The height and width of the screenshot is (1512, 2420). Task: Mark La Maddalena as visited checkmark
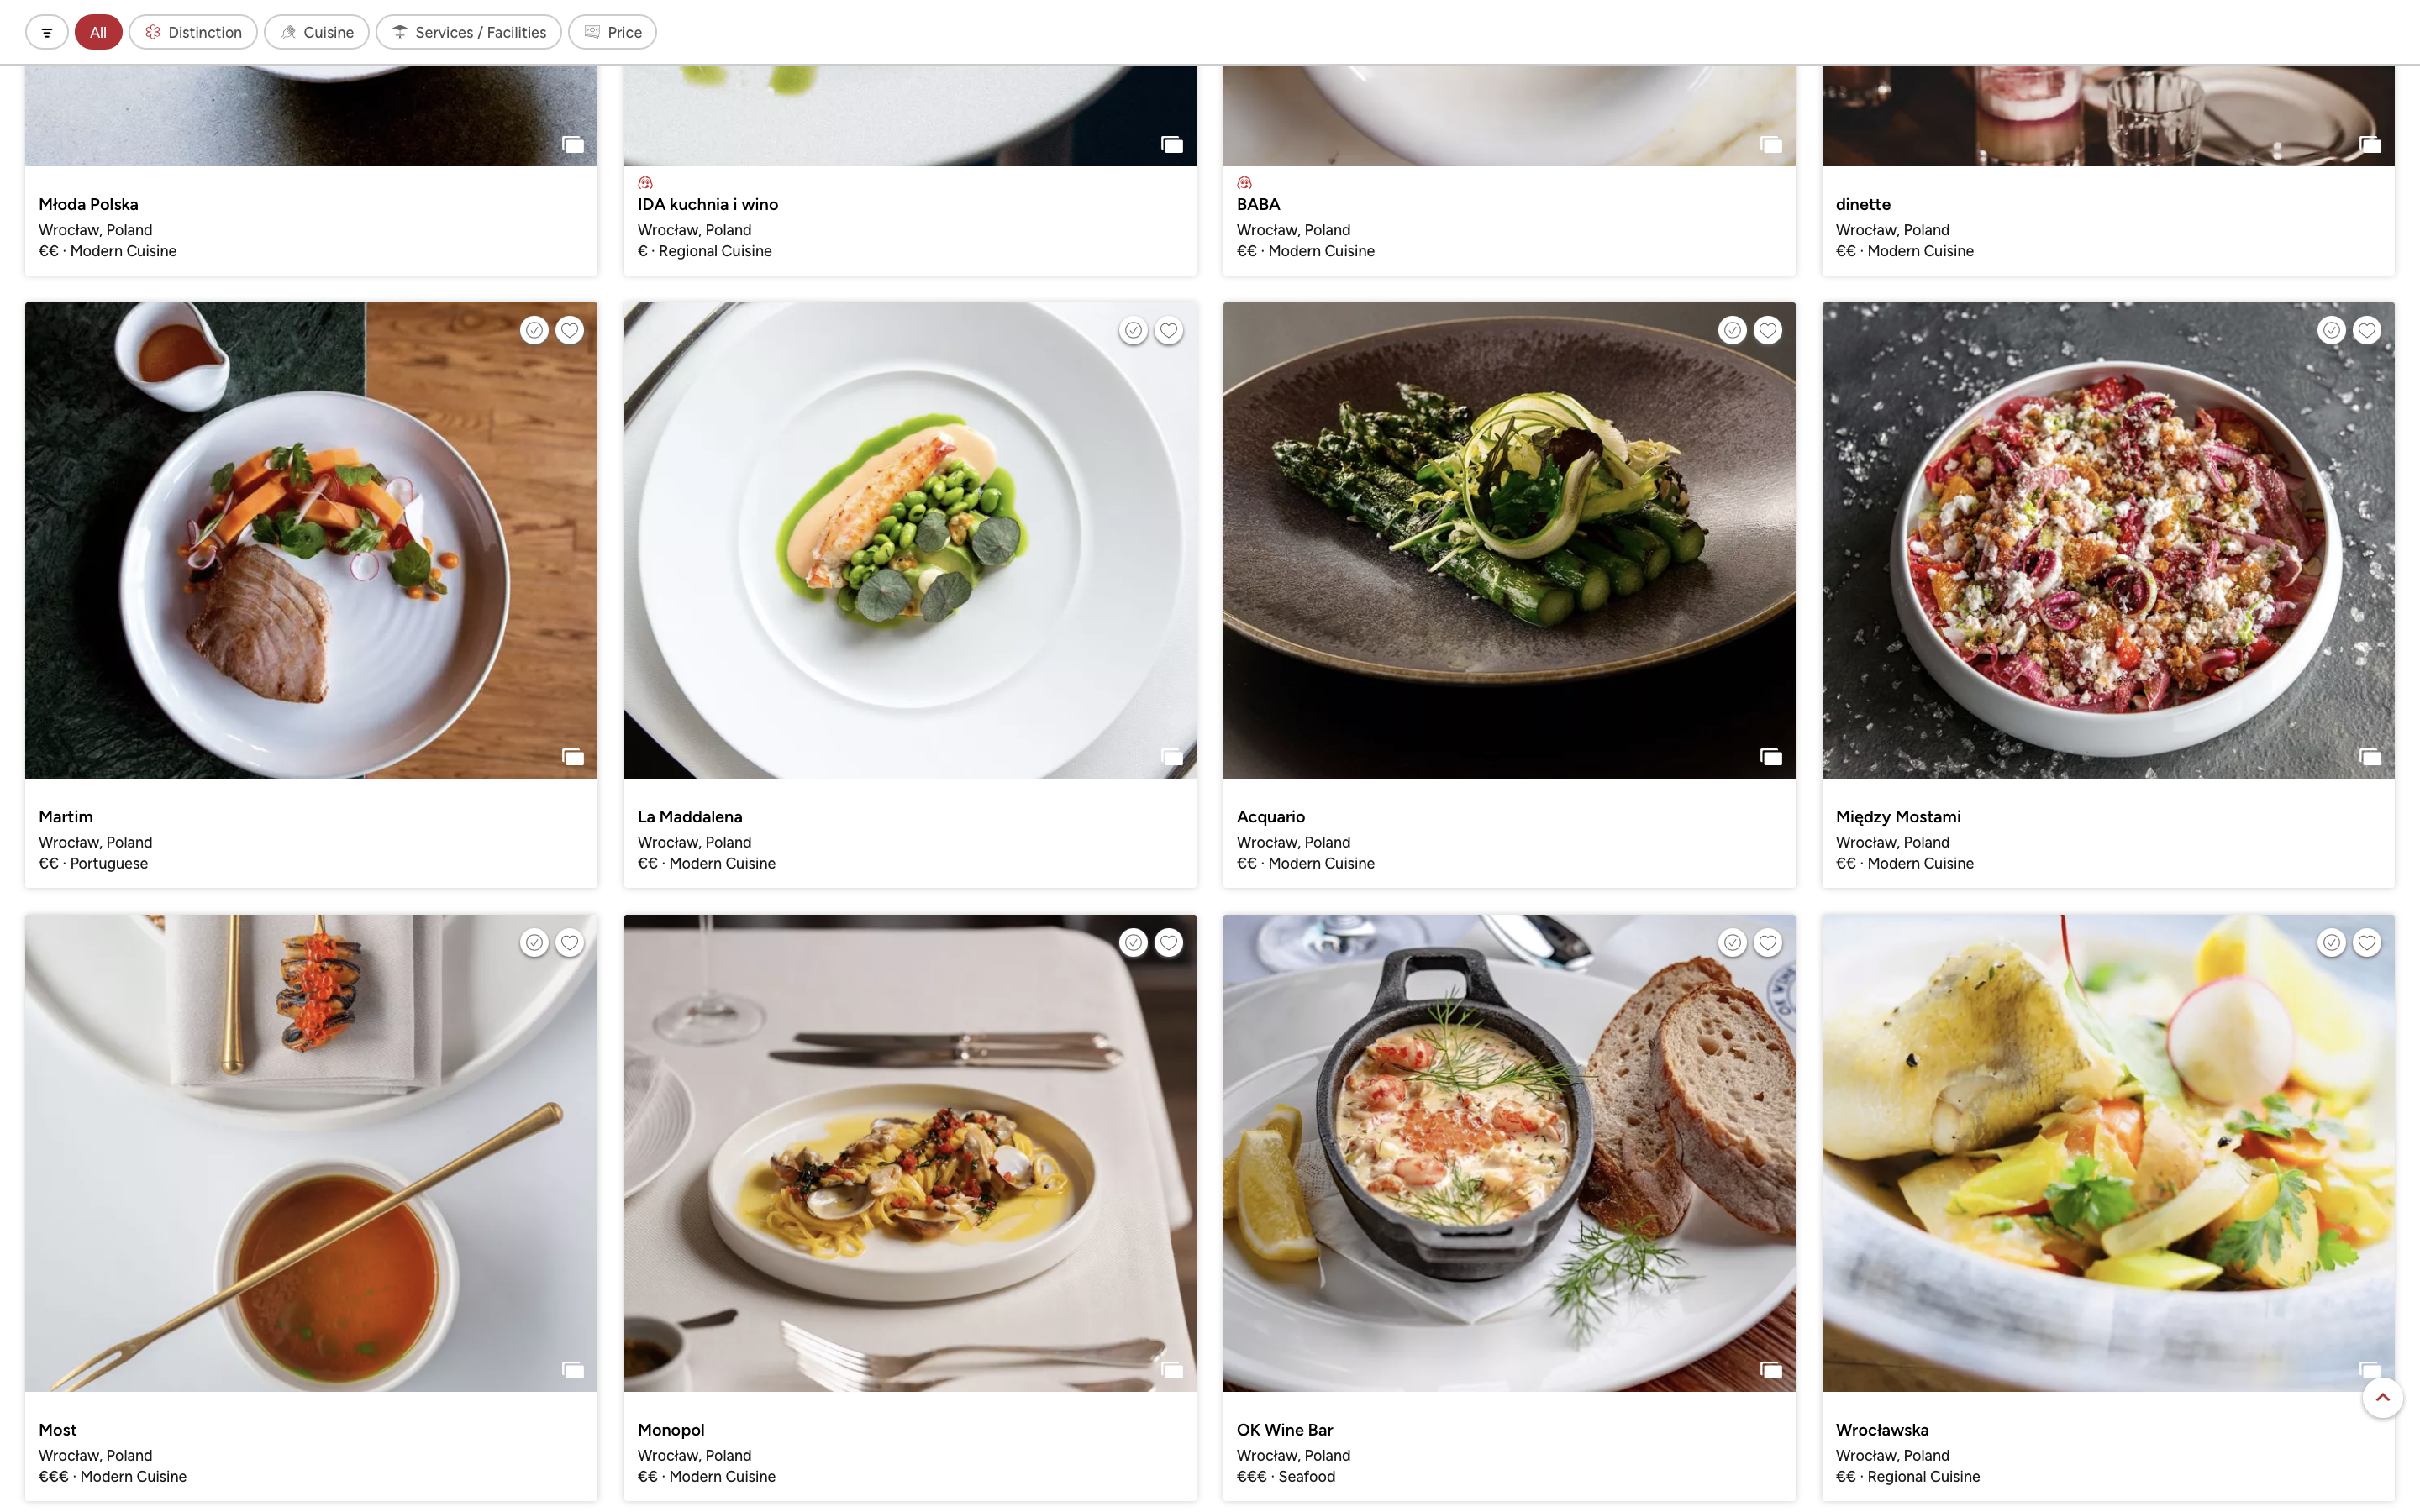(1133, 330)
